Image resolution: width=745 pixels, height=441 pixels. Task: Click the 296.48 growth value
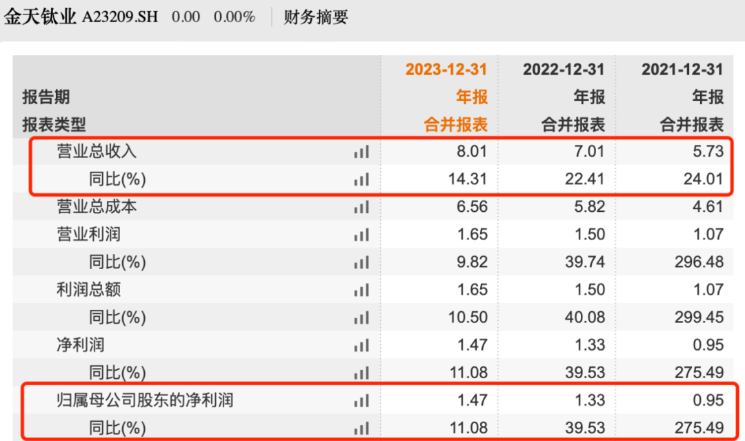click(x=699, y=262)
